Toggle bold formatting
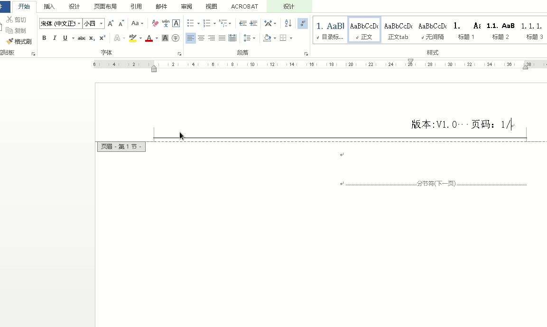Image resolution: width=547 pixels, height=327 pixels. point(44,37)
